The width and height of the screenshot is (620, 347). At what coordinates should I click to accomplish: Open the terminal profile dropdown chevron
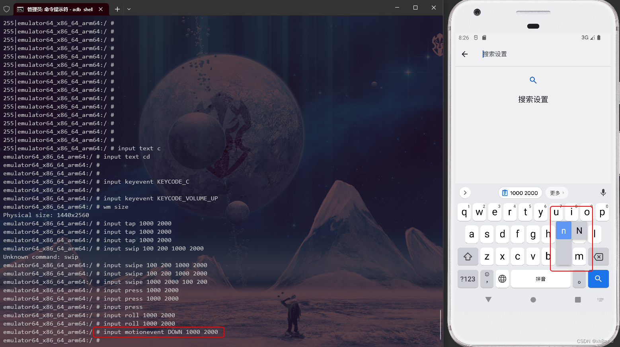(129, 9)
